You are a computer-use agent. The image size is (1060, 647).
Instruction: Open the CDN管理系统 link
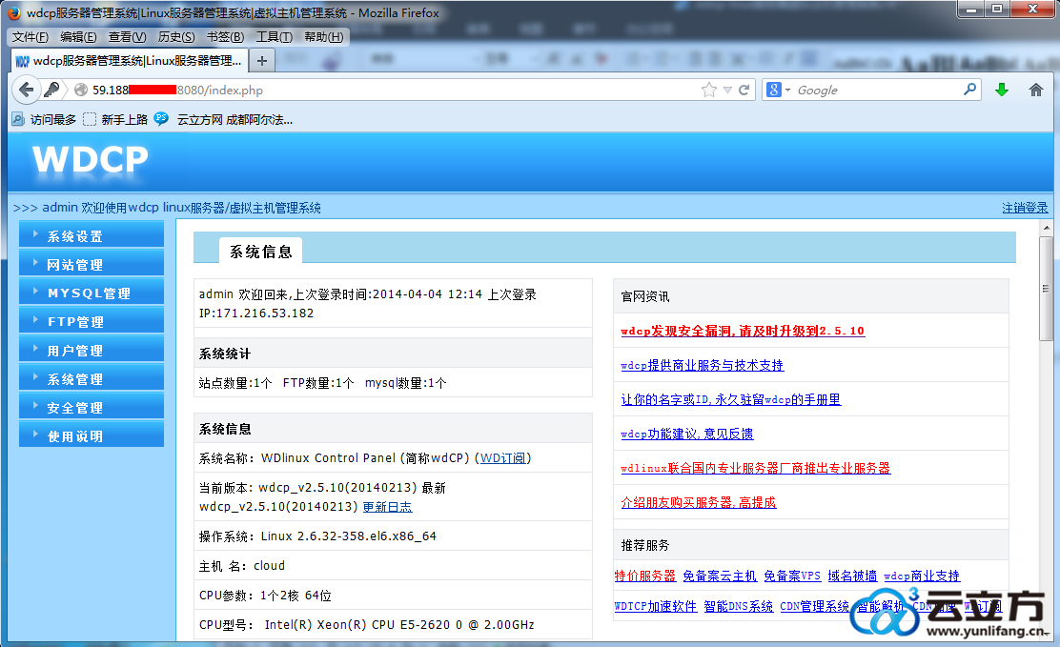(x=814, y=606)
